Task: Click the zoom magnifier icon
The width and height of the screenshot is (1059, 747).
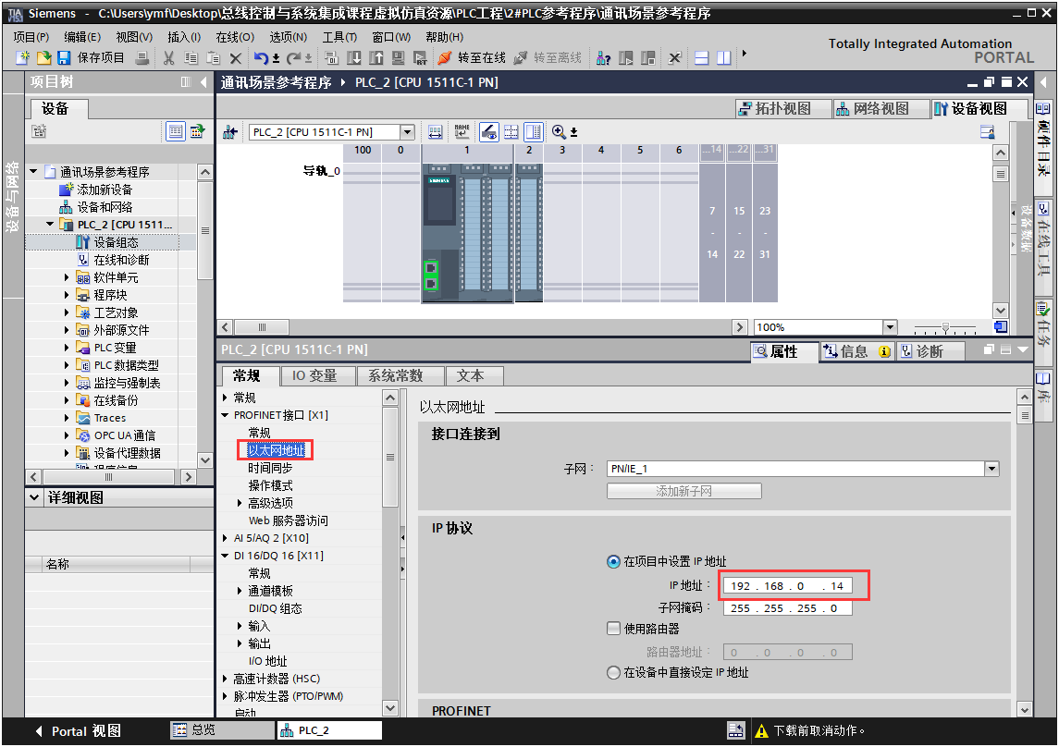Action: (559, 131)
